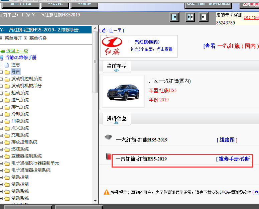Click the 当前:2.维修手册 label
Viewport: 259px width, 209px height.
click(21, 58)
